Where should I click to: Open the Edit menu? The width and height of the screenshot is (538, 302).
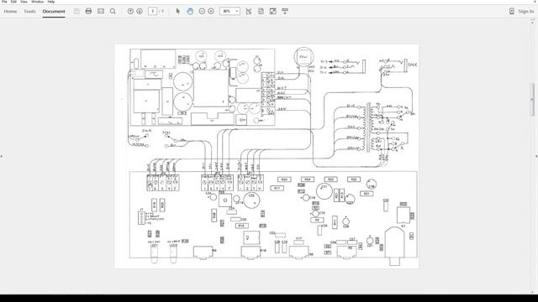(x=13, y=2)
